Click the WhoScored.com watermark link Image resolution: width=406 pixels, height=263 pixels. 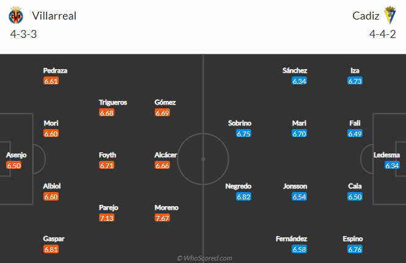pos(204,258)
